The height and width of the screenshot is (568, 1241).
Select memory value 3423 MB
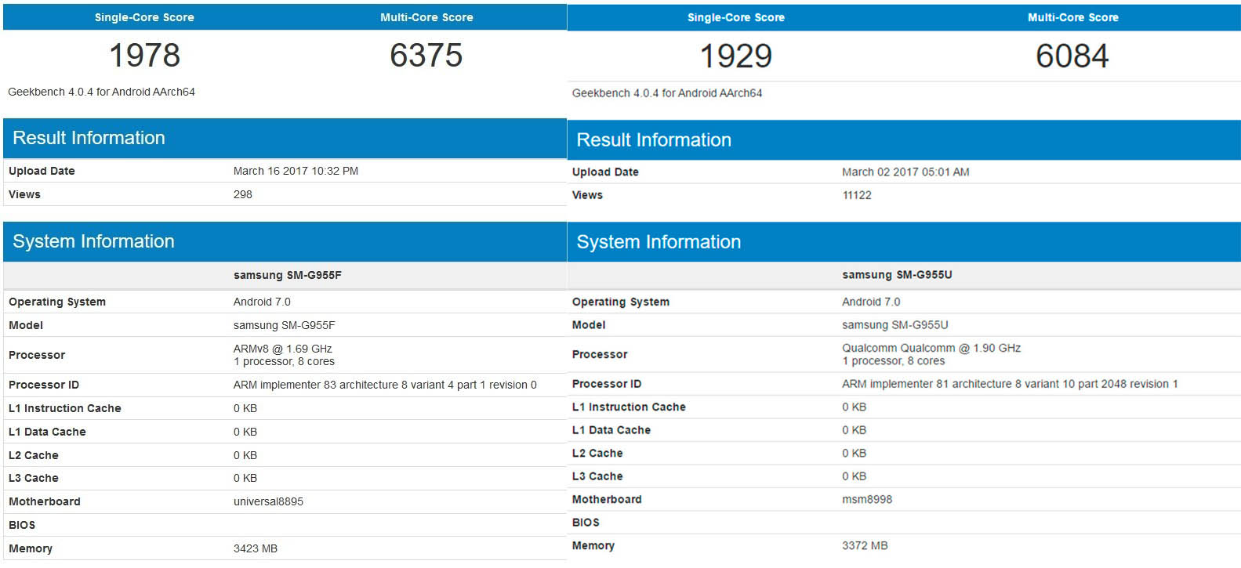pos(256,548)
